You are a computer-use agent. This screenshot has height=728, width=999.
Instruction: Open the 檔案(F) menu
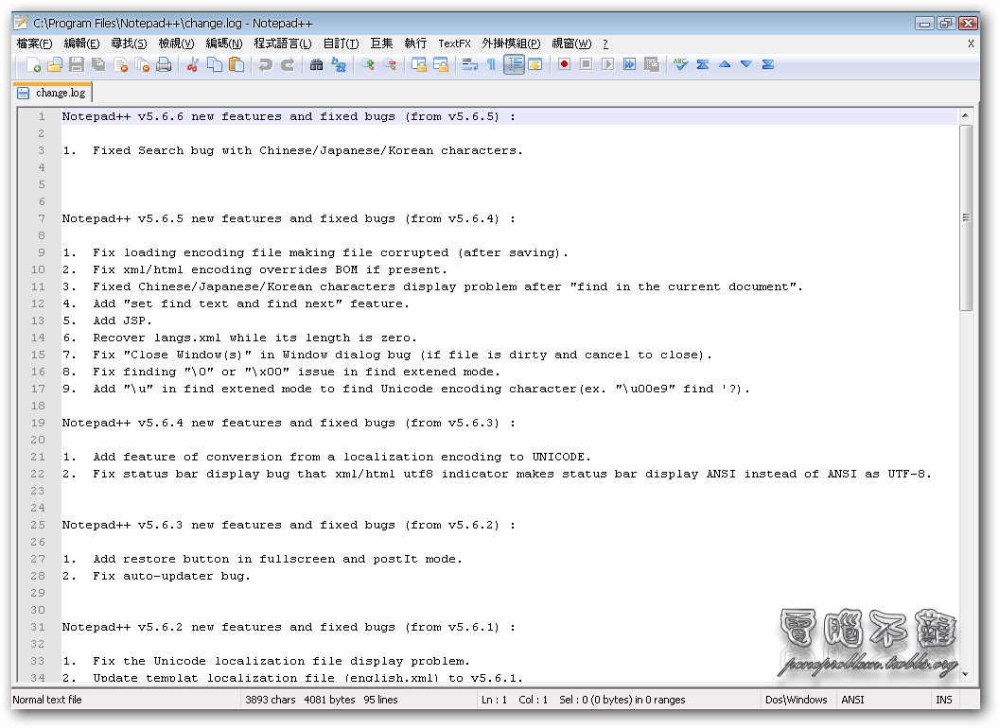[34, 43]
